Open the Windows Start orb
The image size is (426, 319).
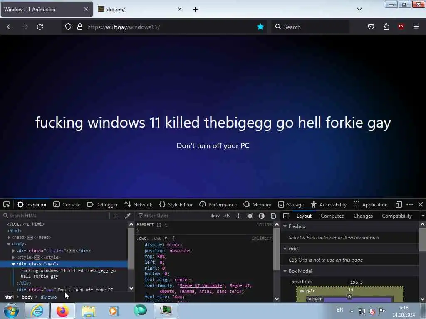(x=11, y=311)
